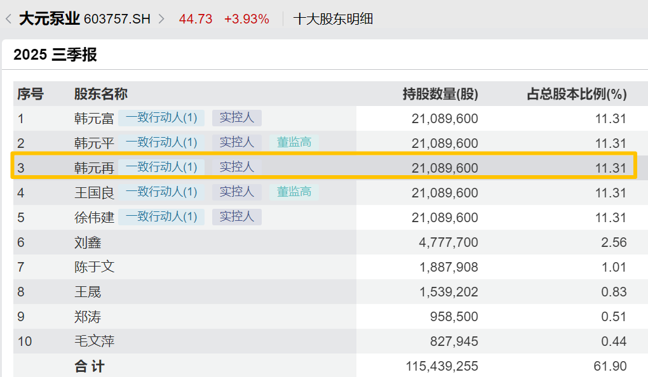Click 徐伟建's ratio 11.31
Viewport: 648px width, 377px height.
tap(611, 218)
